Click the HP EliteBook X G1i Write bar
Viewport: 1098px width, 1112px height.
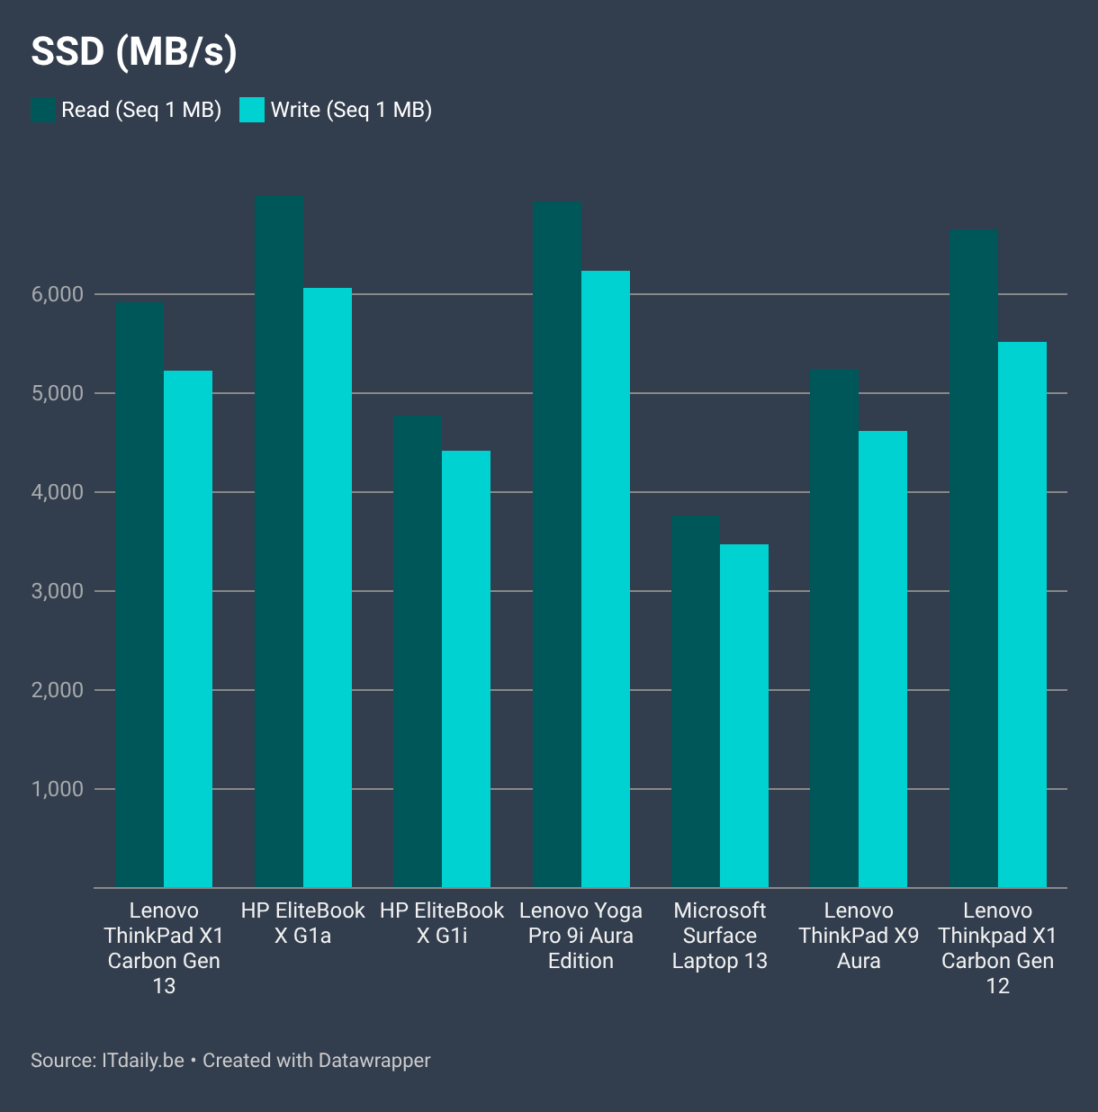466,669
